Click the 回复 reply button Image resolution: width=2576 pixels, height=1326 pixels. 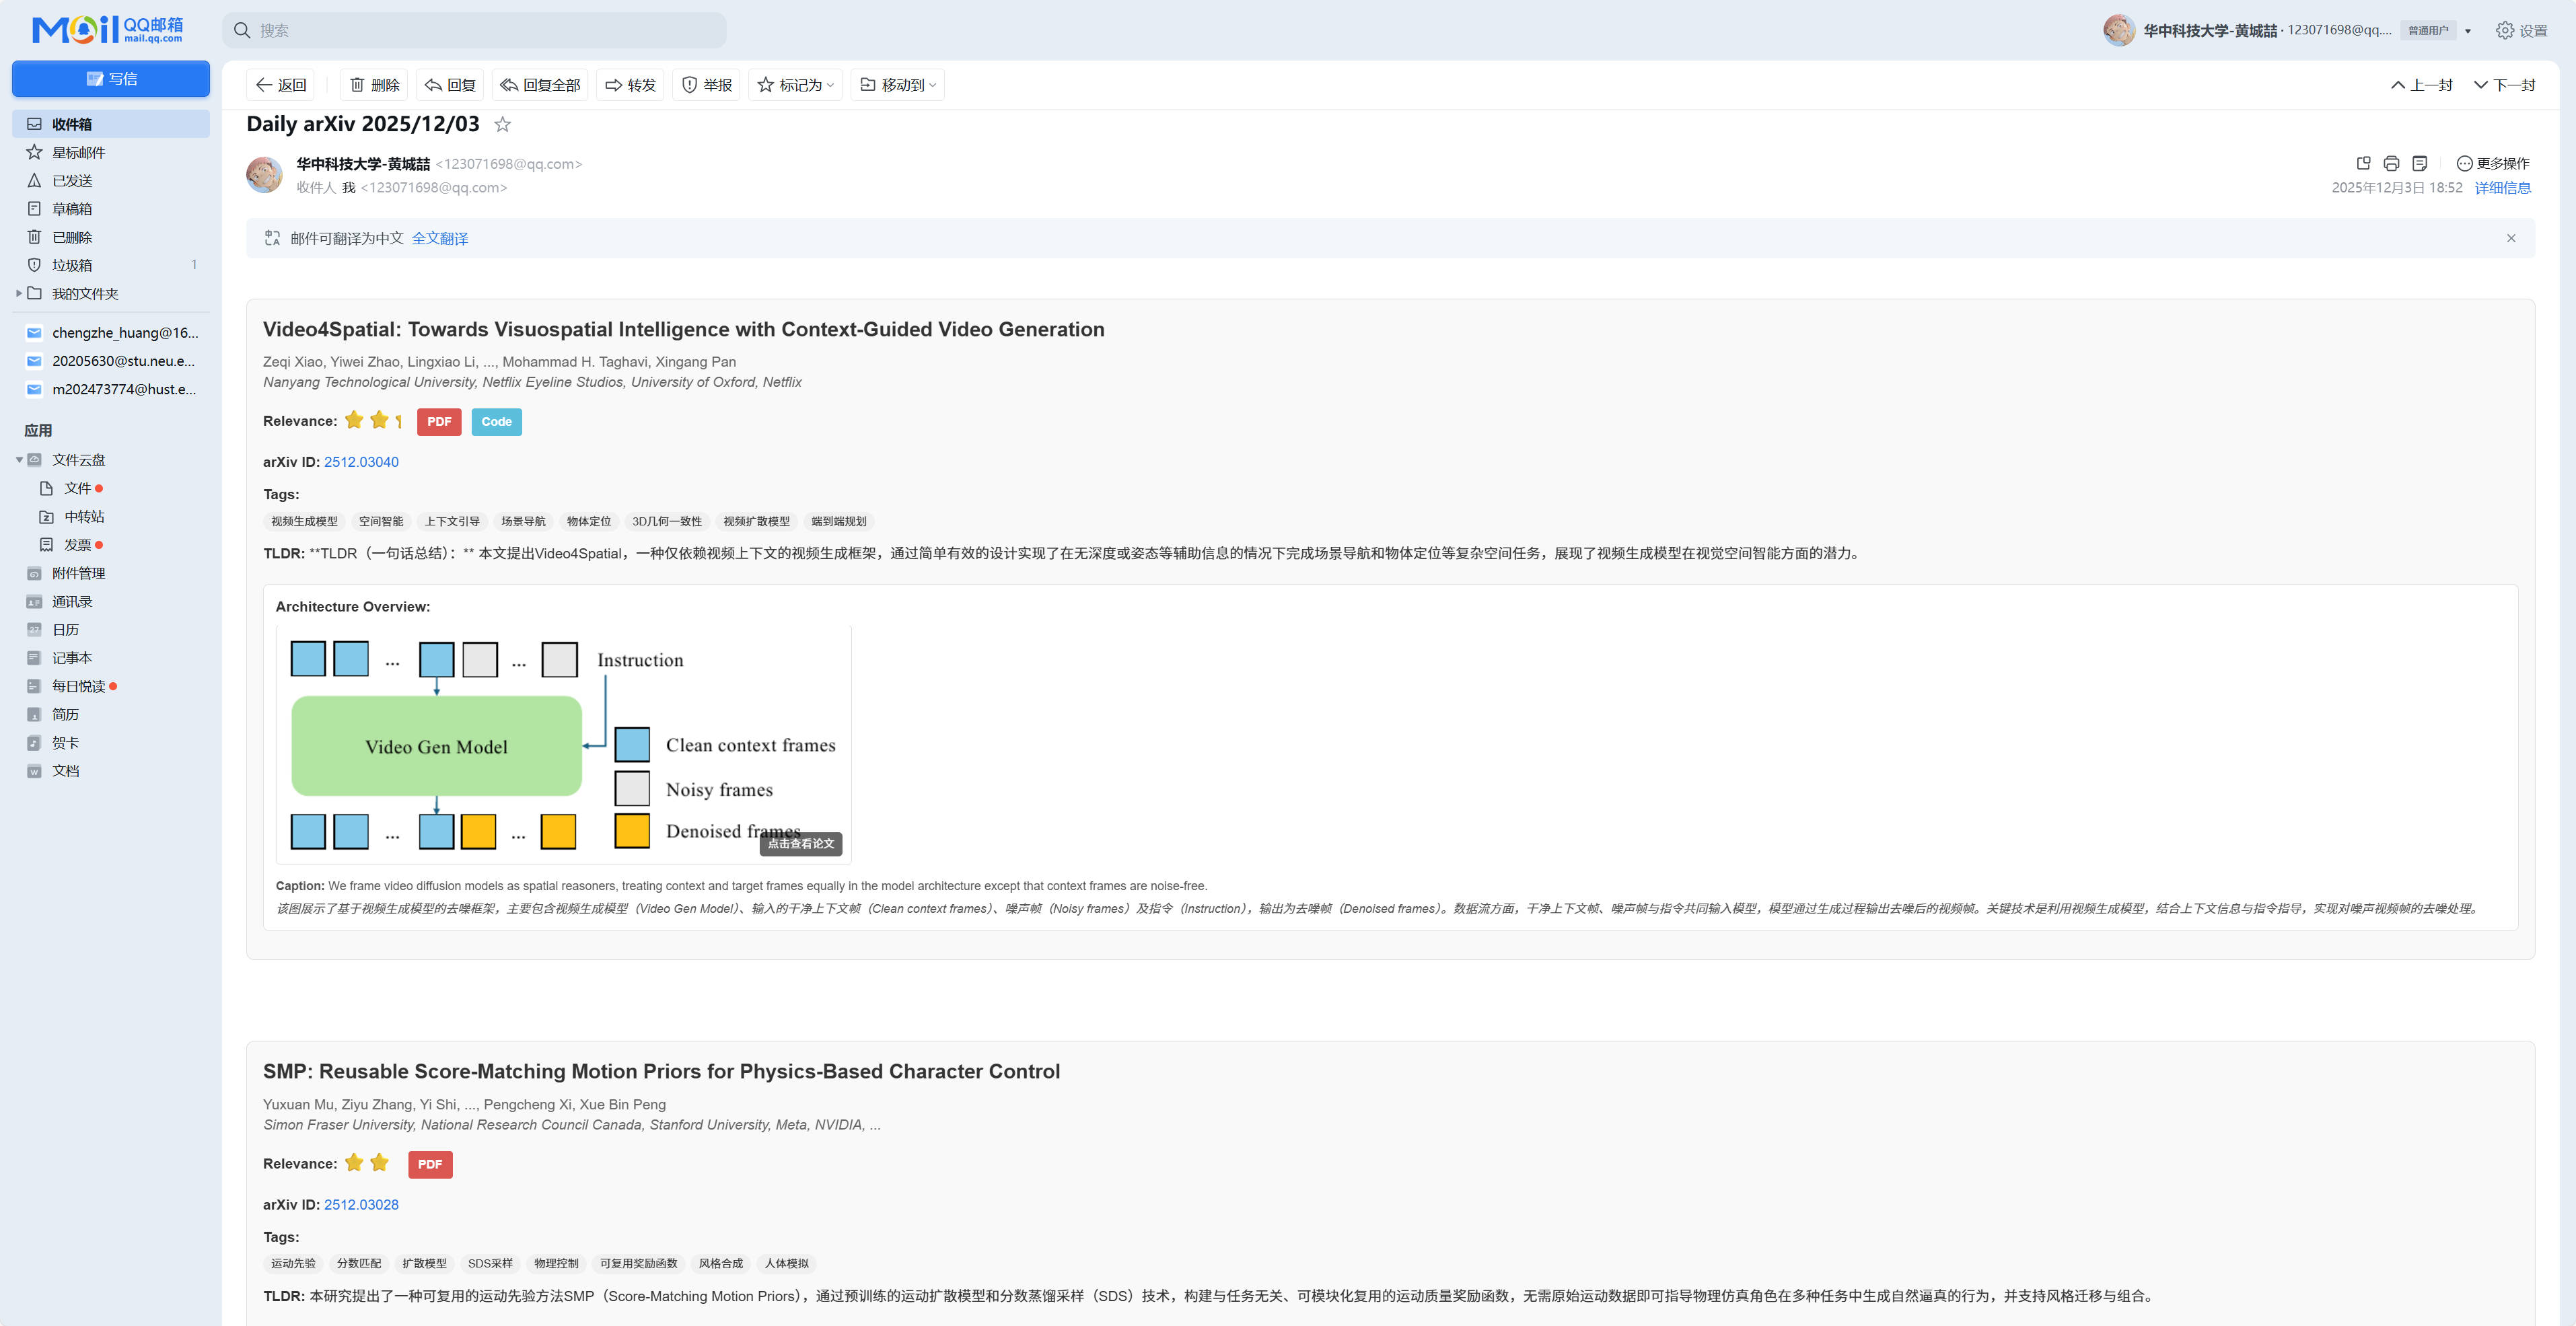click(450, 85)
